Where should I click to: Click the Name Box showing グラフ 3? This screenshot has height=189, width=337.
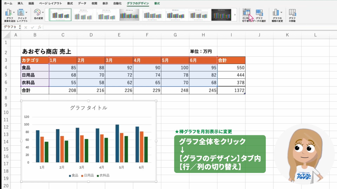[x=11, y=27]
